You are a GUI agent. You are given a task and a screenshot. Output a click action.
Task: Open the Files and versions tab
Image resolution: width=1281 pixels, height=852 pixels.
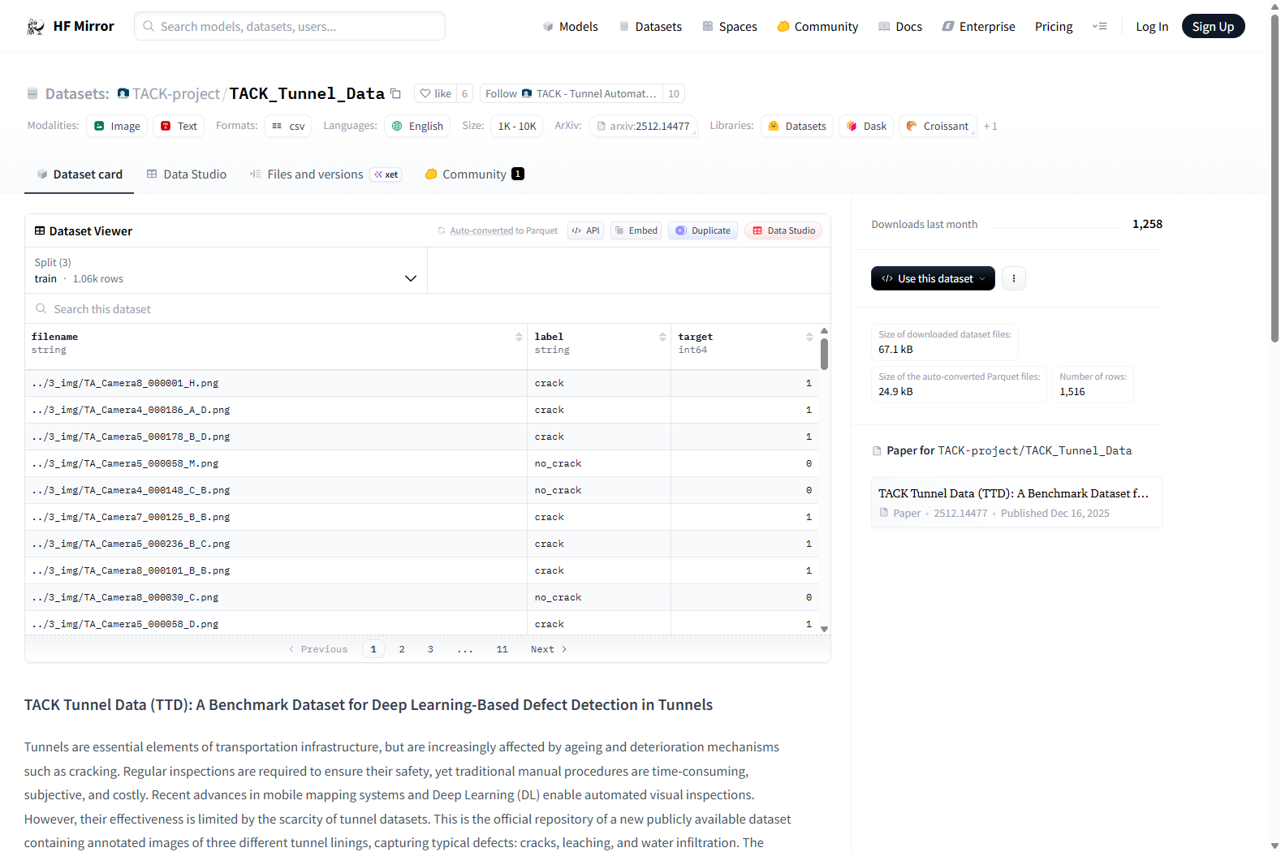[326, 174]
